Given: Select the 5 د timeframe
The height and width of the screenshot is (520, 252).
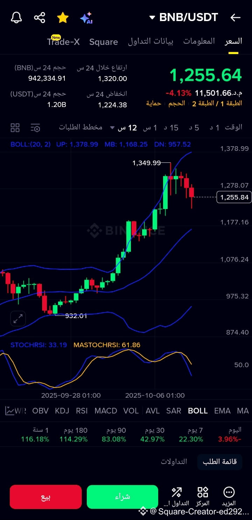Looking at the screenshot, I should [194, 128].
